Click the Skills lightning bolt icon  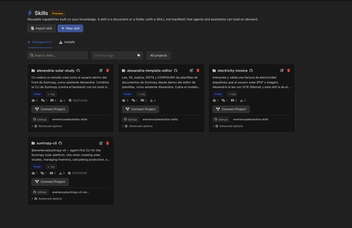point(30,13)
